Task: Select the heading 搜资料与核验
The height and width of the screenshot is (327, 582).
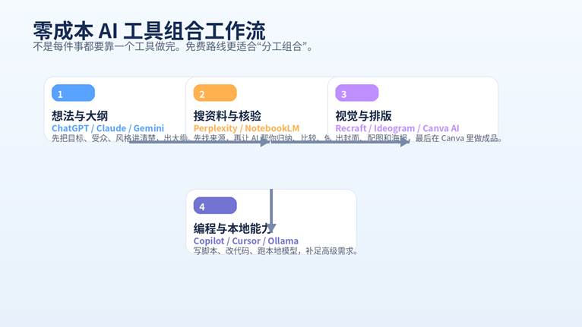Action: (x=227, y=115)
